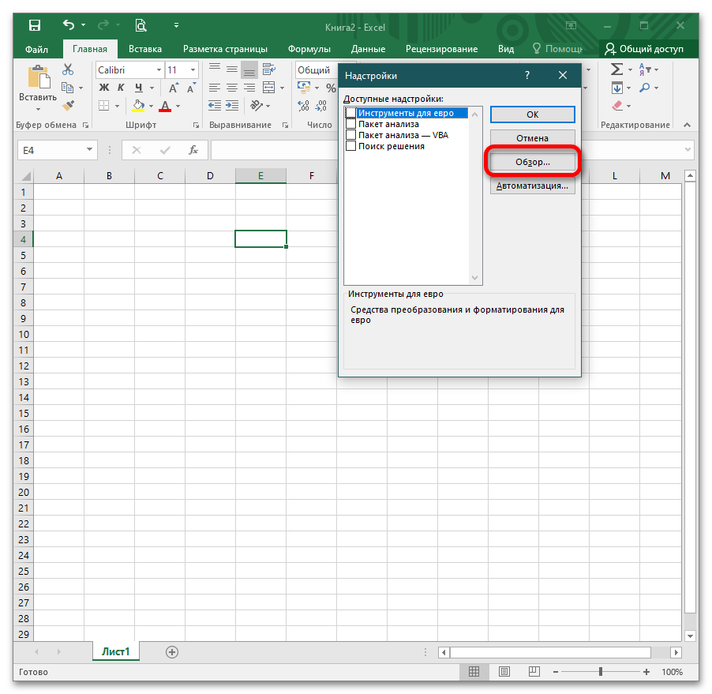The height and width of the screenshot is (694, 712).
Task: Increase indent of cell content
Action: tap(232, 106)
